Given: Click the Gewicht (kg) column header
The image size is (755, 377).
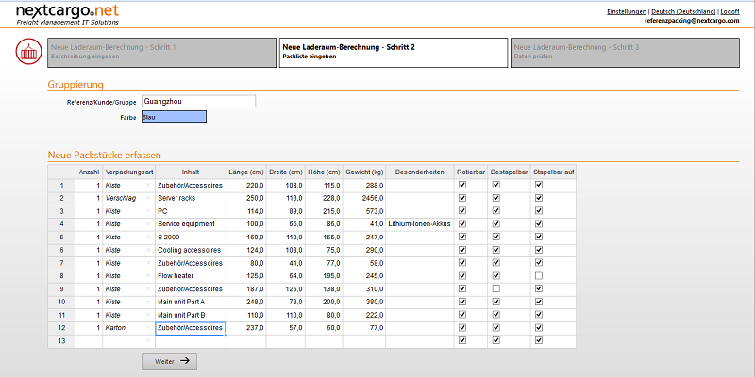Looking at the screenshot, I should pyautogui.click(x=364, y=172).
